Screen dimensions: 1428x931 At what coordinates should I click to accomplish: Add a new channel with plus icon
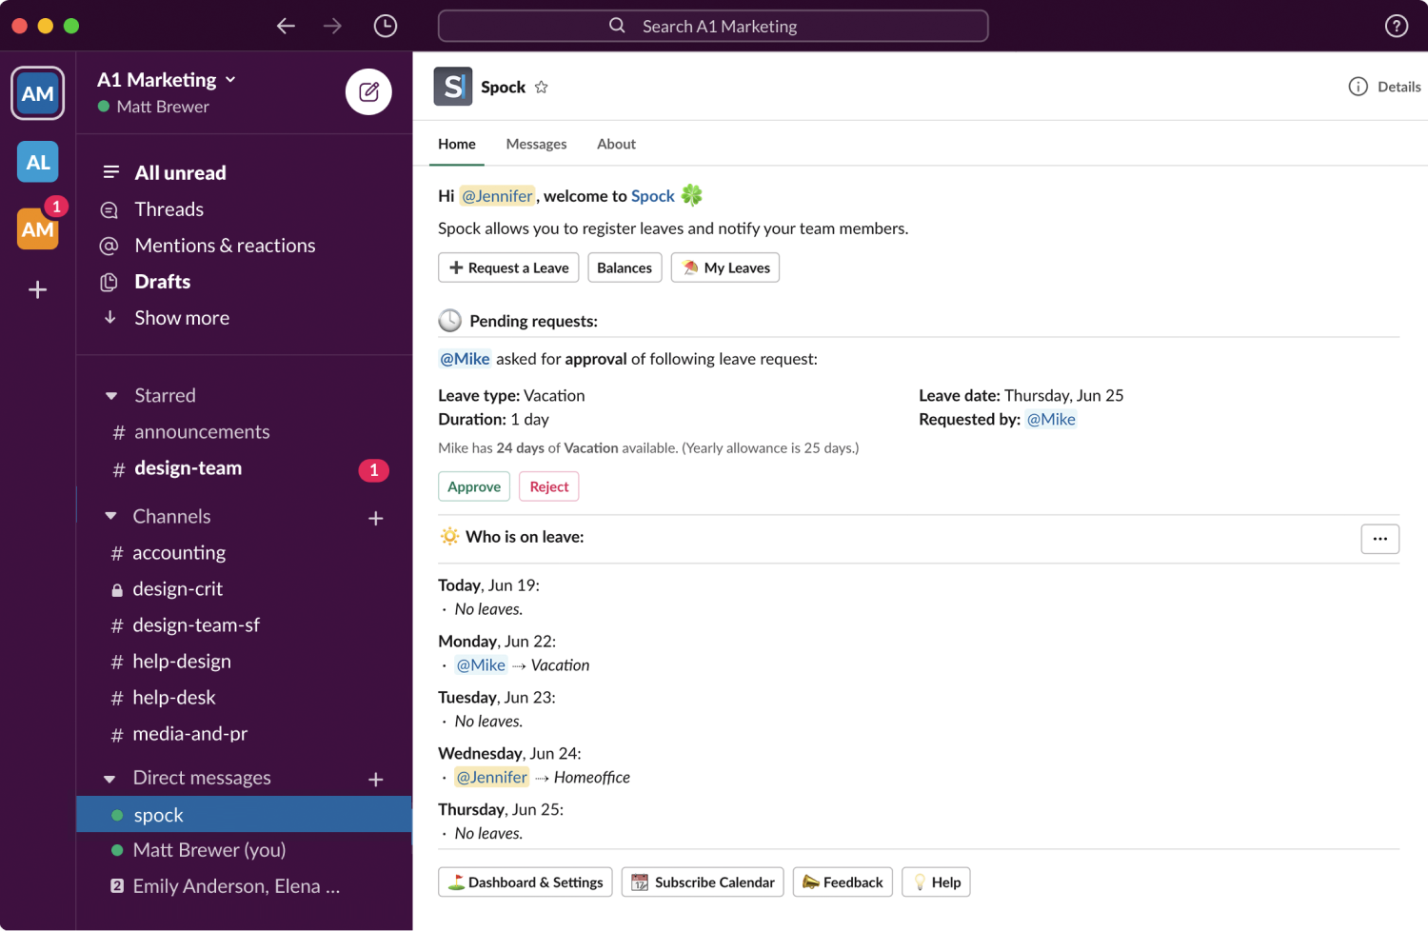(376, 518)
